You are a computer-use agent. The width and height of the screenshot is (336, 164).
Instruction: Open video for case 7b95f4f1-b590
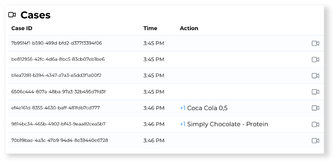coord(316,43)
